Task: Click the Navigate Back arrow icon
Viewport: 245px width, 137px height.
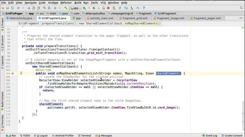Action: pyautogui.click(x=55, y=8)
